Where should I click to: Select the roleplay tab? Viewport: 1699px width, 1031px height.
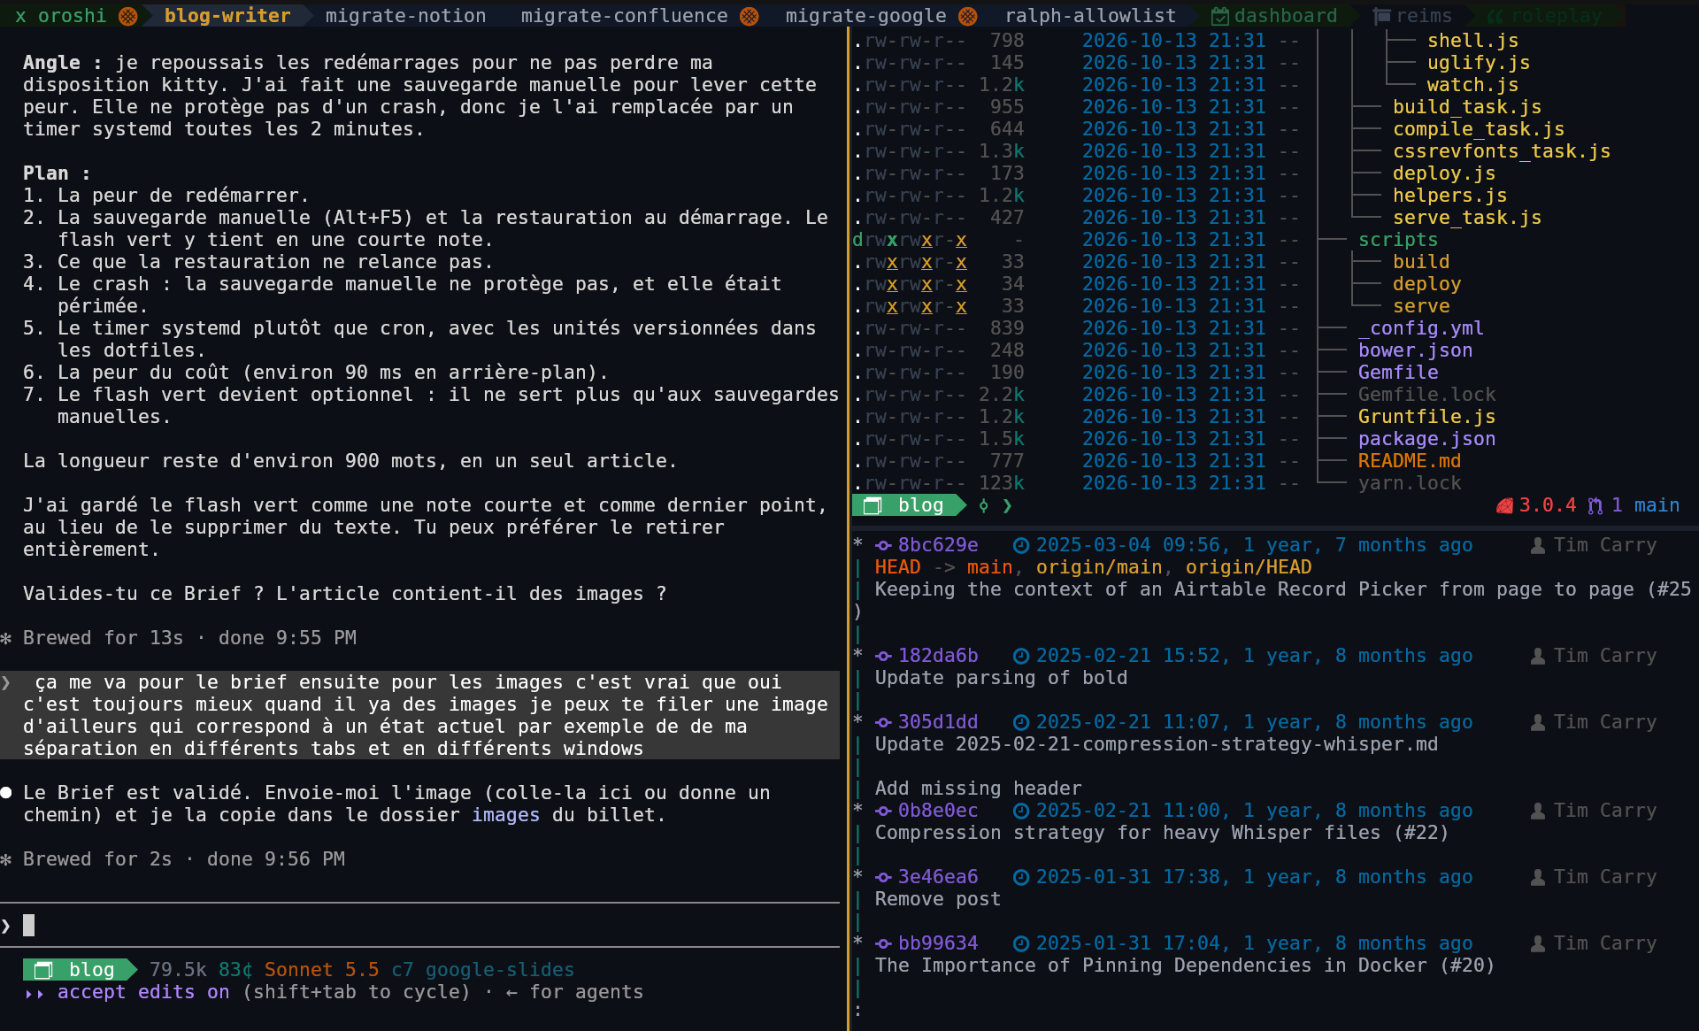coord(1556,16)
